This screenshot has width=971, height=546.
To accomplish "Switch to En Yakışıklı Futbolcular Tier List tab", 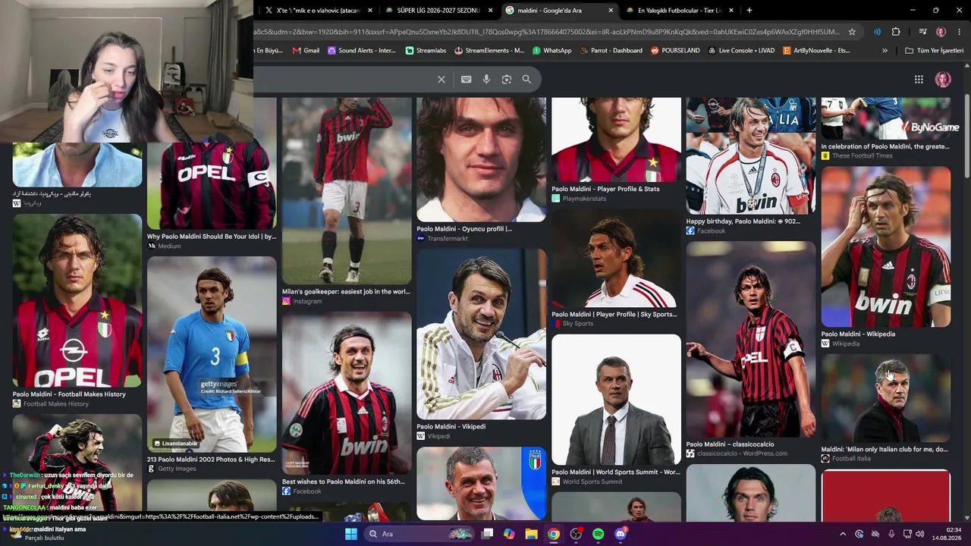I will point(679,11).
